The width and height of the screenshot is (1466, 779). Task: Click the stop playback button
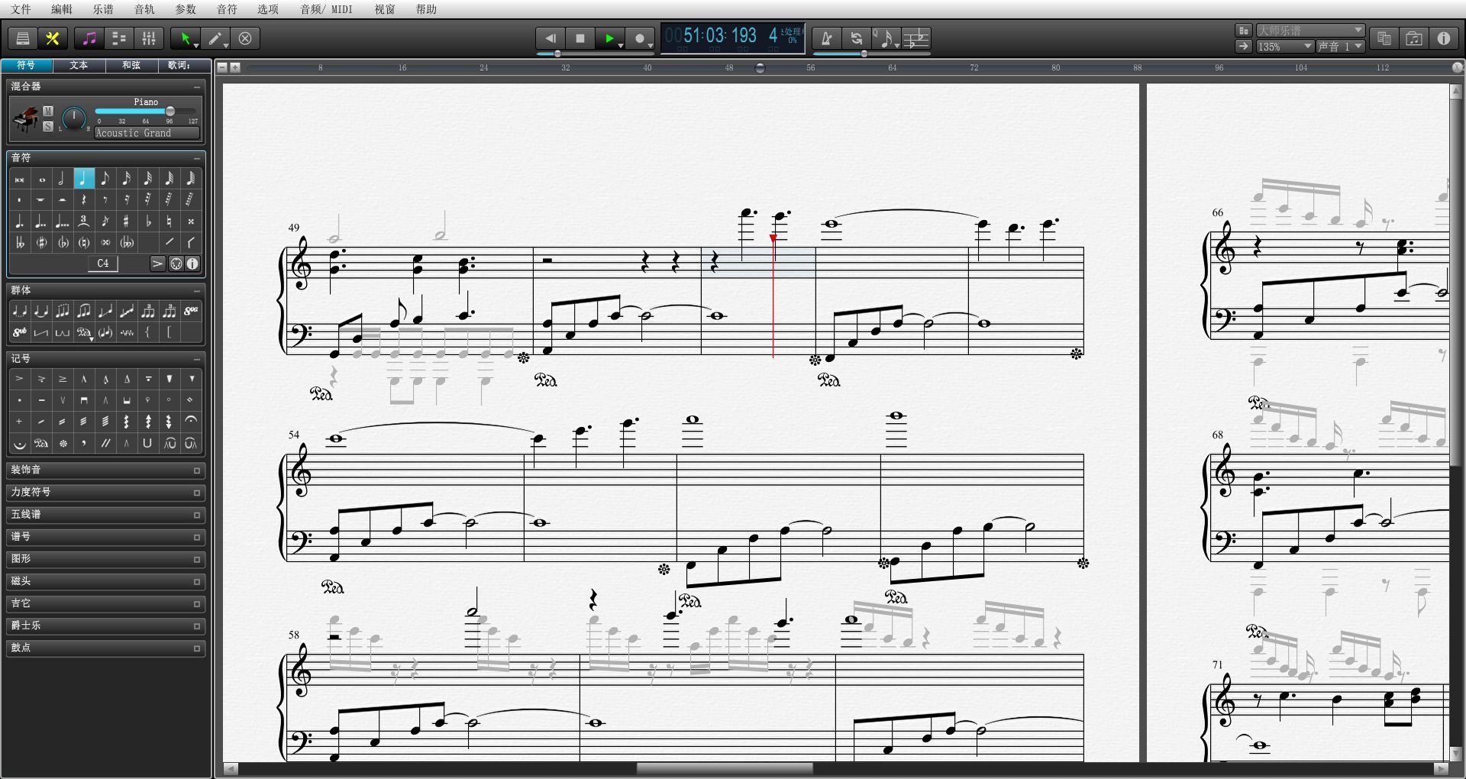click(580, 38)
